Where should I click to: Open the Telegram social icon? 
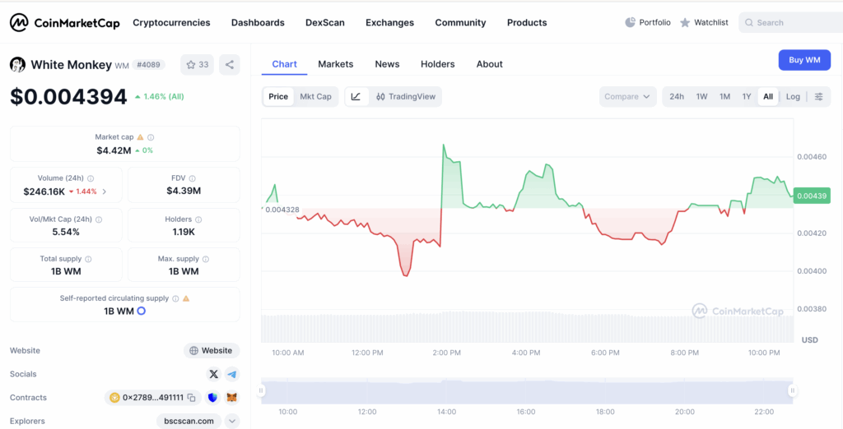coord(232,374)
